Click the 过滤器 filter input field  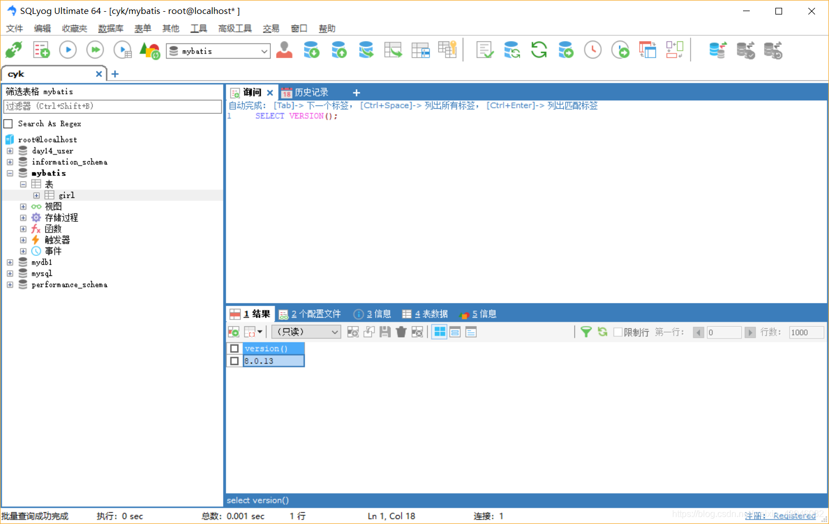(x=113, y=106)
